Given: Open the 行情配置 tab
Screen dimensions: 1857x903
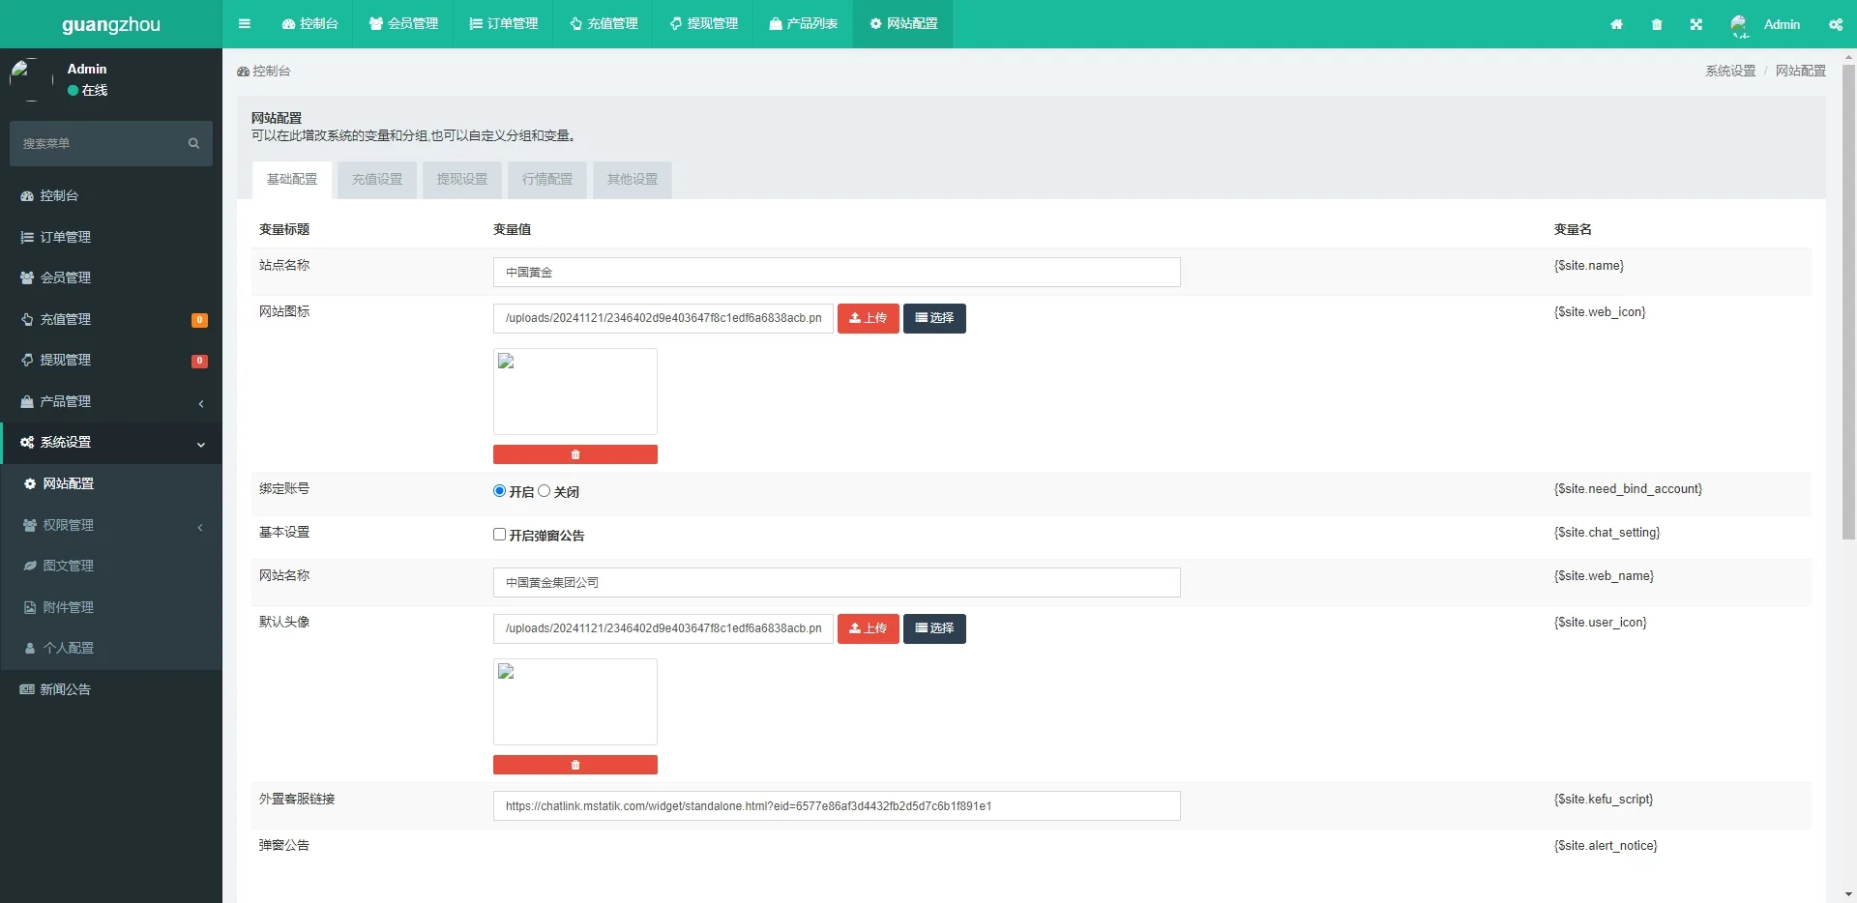Looking at the screenshot, I should click(547, 180).
